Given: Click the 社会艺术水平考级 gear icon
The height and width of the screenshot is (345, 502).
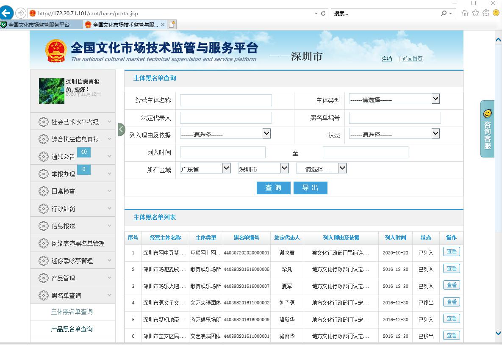Looking at the screenshot, I should (x=43, y=121).
